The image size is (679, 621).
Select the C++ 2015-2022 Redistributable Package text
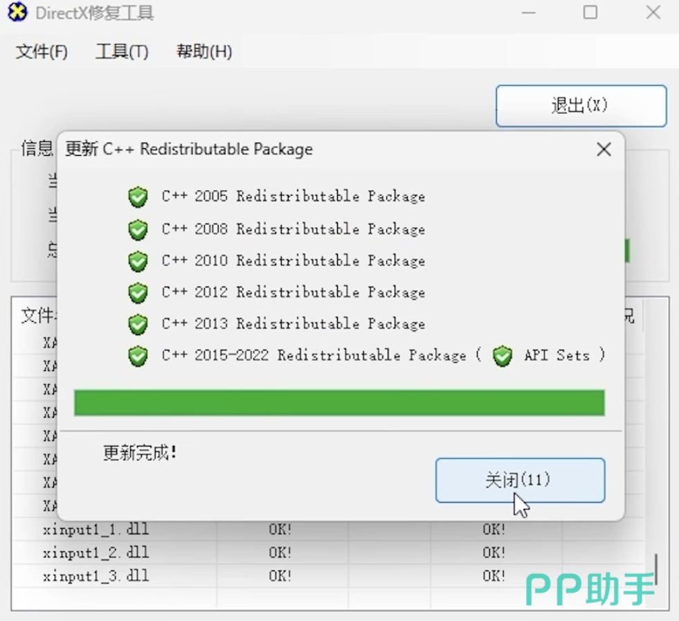tap(314, 355)
